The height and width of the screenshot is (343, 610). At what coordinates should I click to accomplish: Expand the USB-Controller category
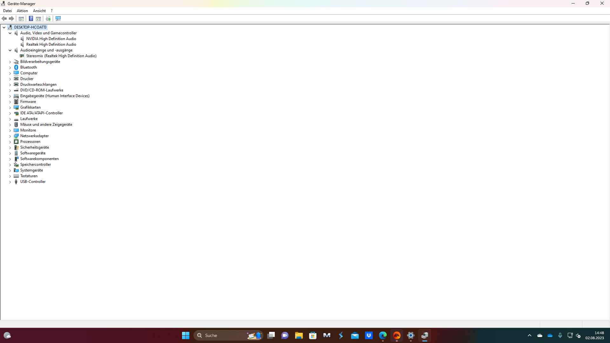pos(10,182)
